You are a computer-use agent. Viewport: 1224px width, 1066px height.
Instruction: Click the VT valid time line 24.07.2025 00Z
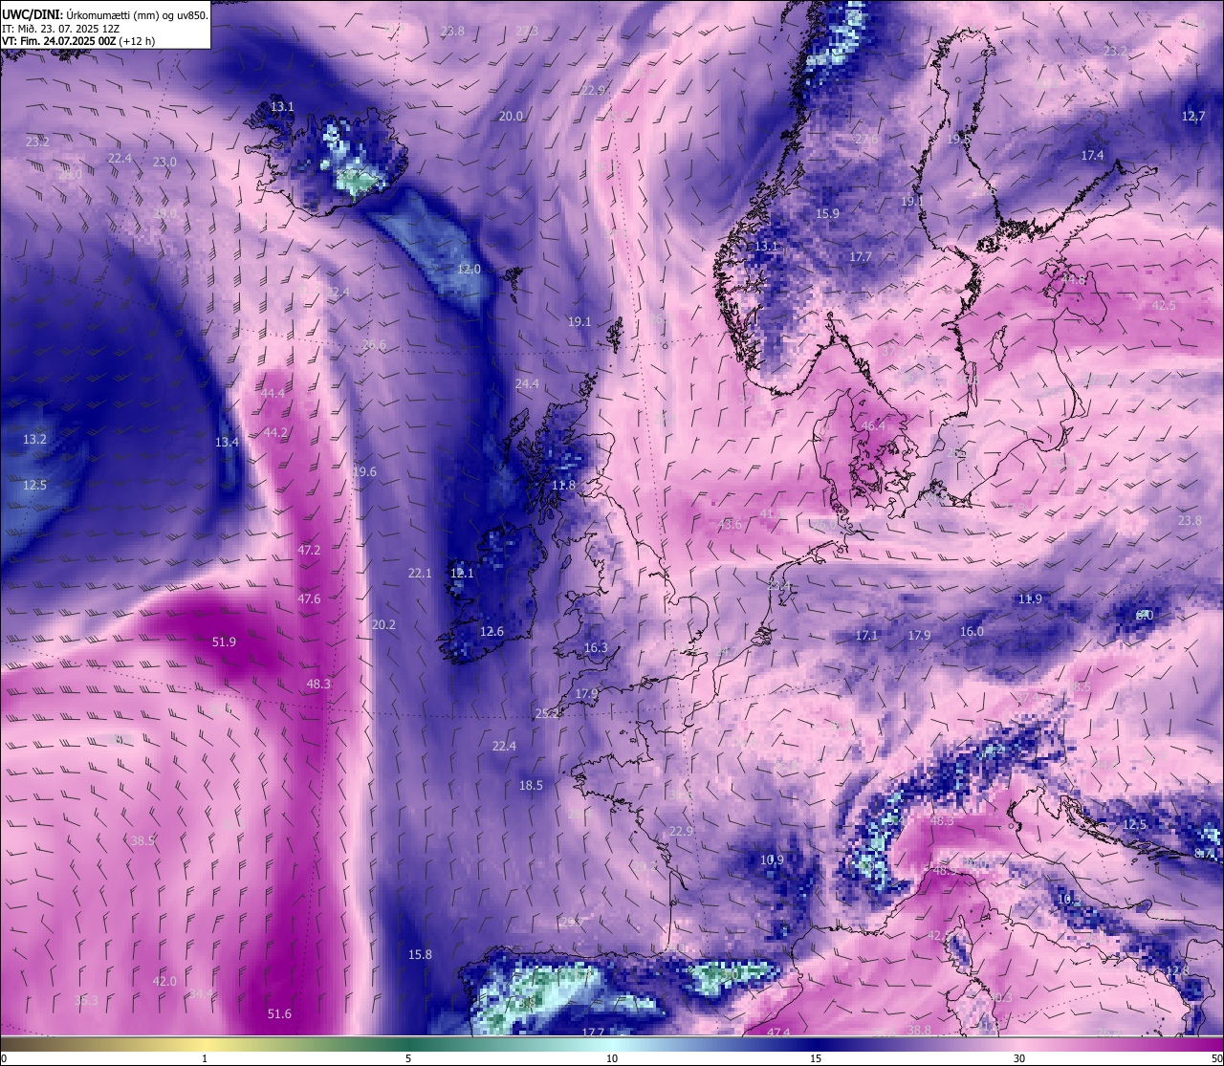coord(78,41)
